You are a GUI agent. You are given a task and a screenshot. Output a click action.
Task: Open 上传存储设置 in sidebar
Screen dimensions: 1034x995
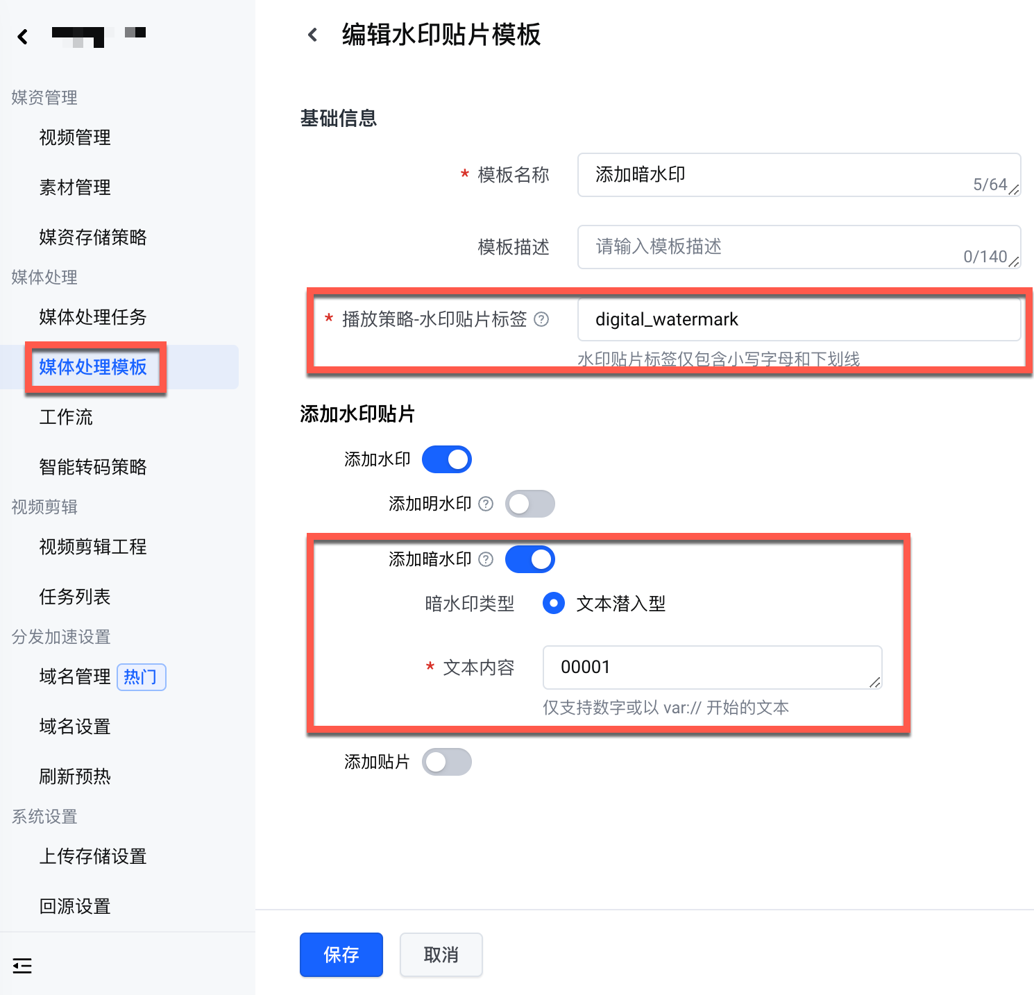coord(93,856)
